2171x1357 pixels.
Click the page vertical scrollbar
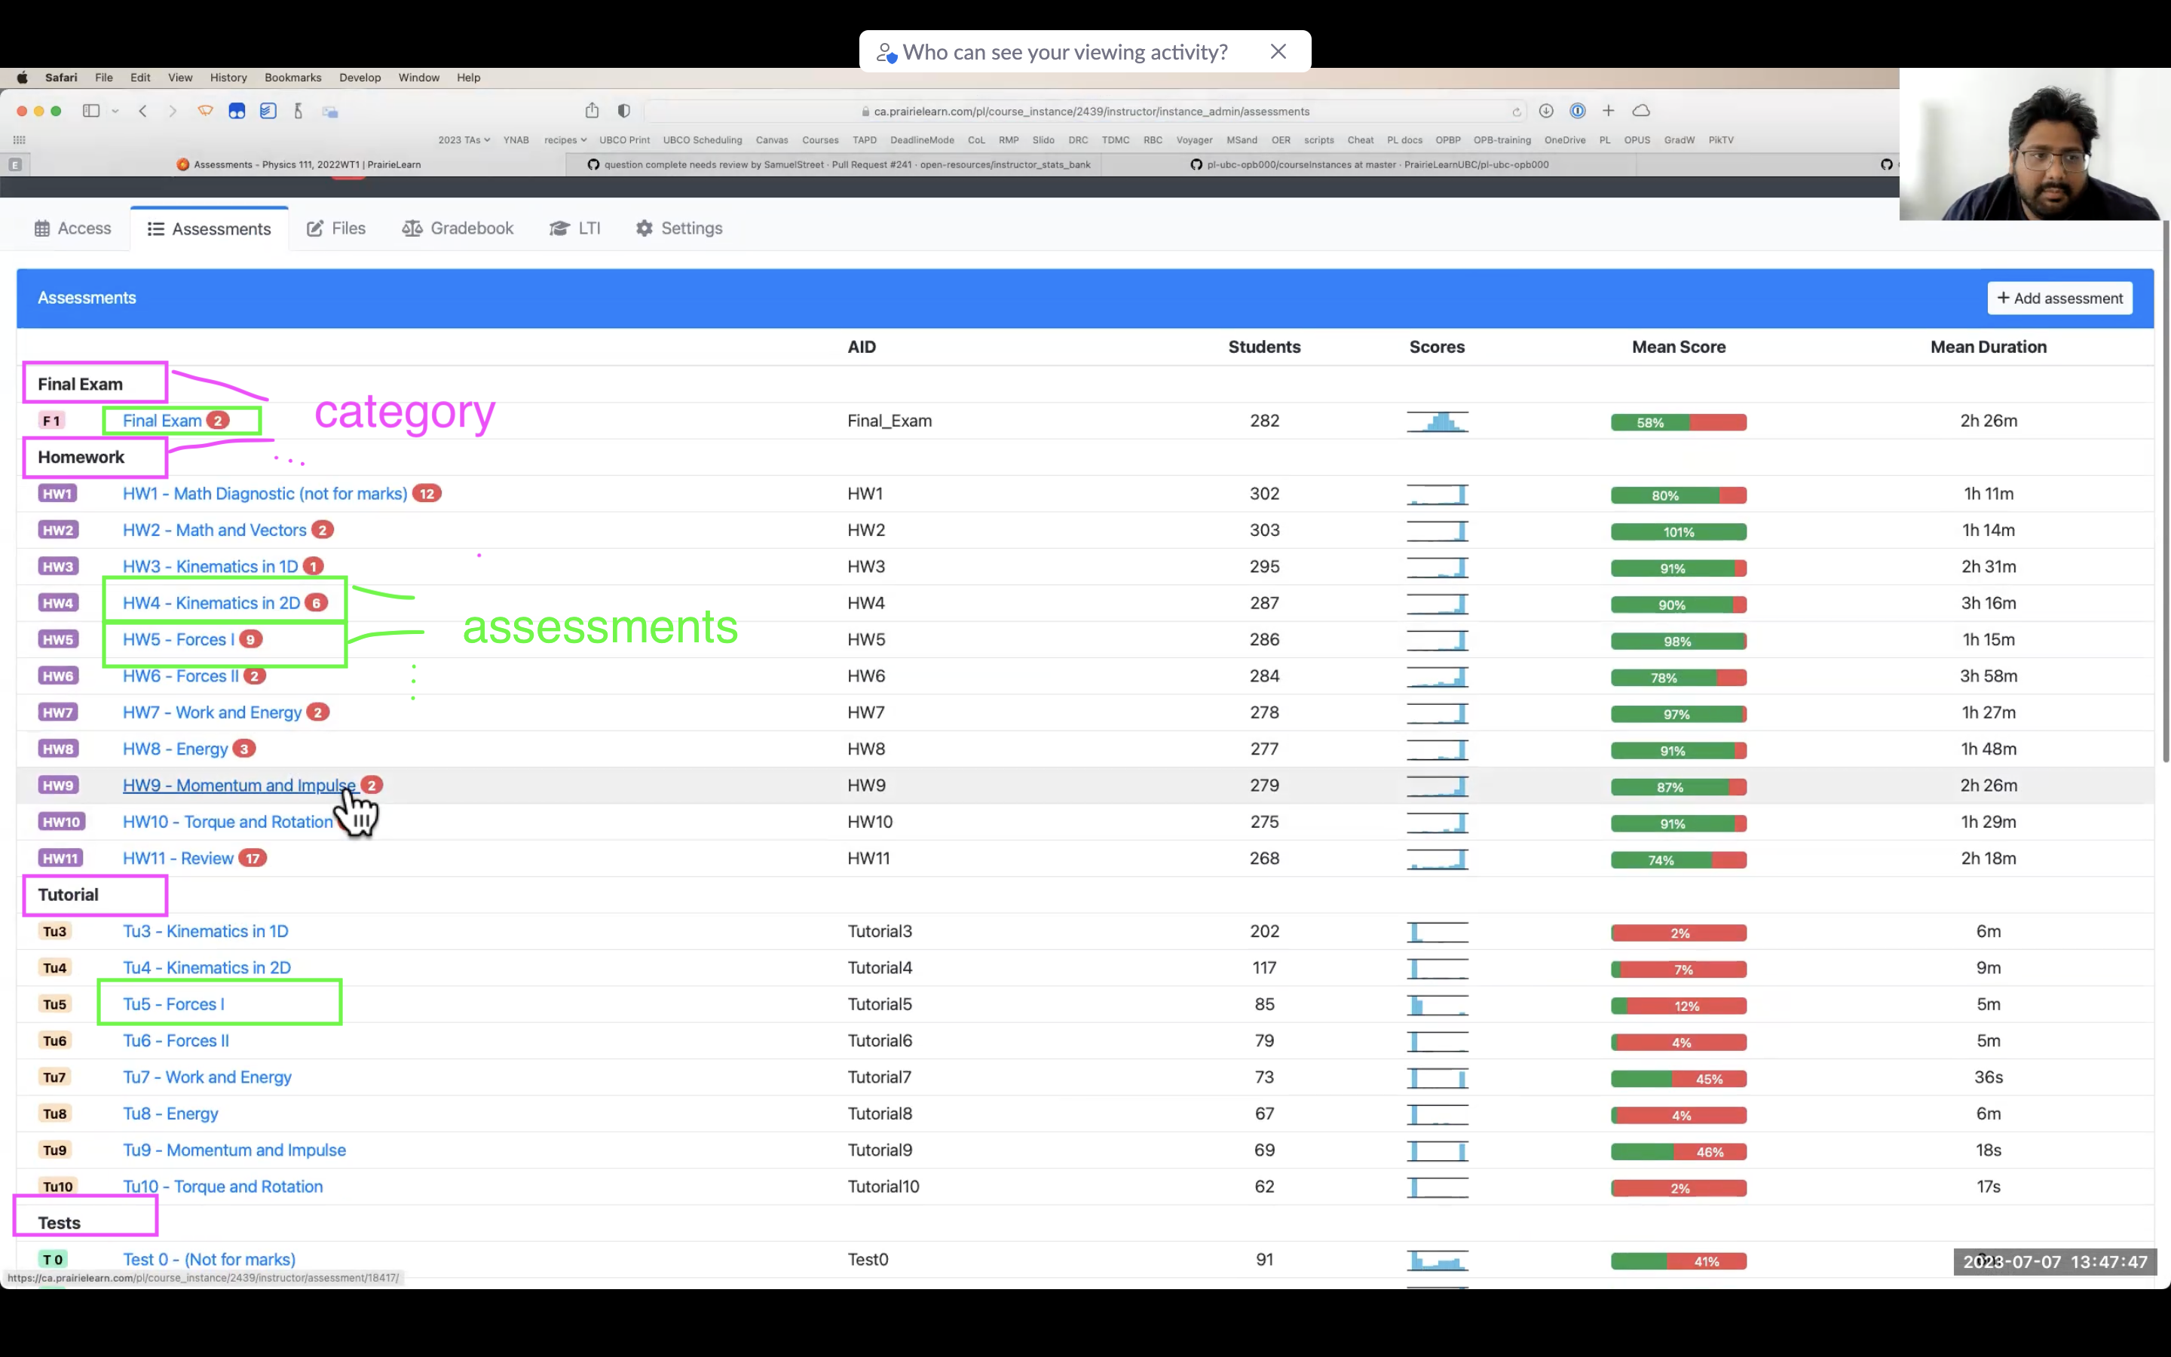click(x=2166, y=492)
